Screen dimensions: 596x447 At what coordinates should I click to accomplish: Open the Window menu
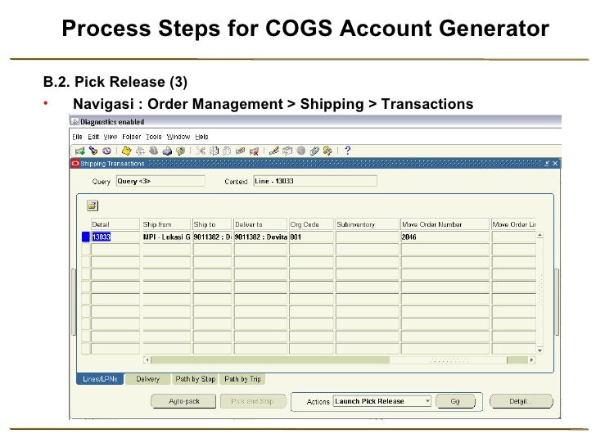(178, 137)
